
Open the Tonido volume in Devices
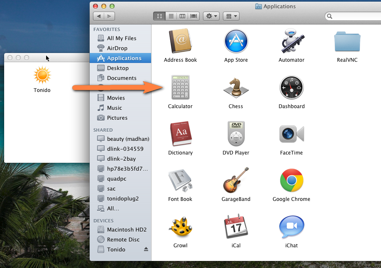click(120, 249)
